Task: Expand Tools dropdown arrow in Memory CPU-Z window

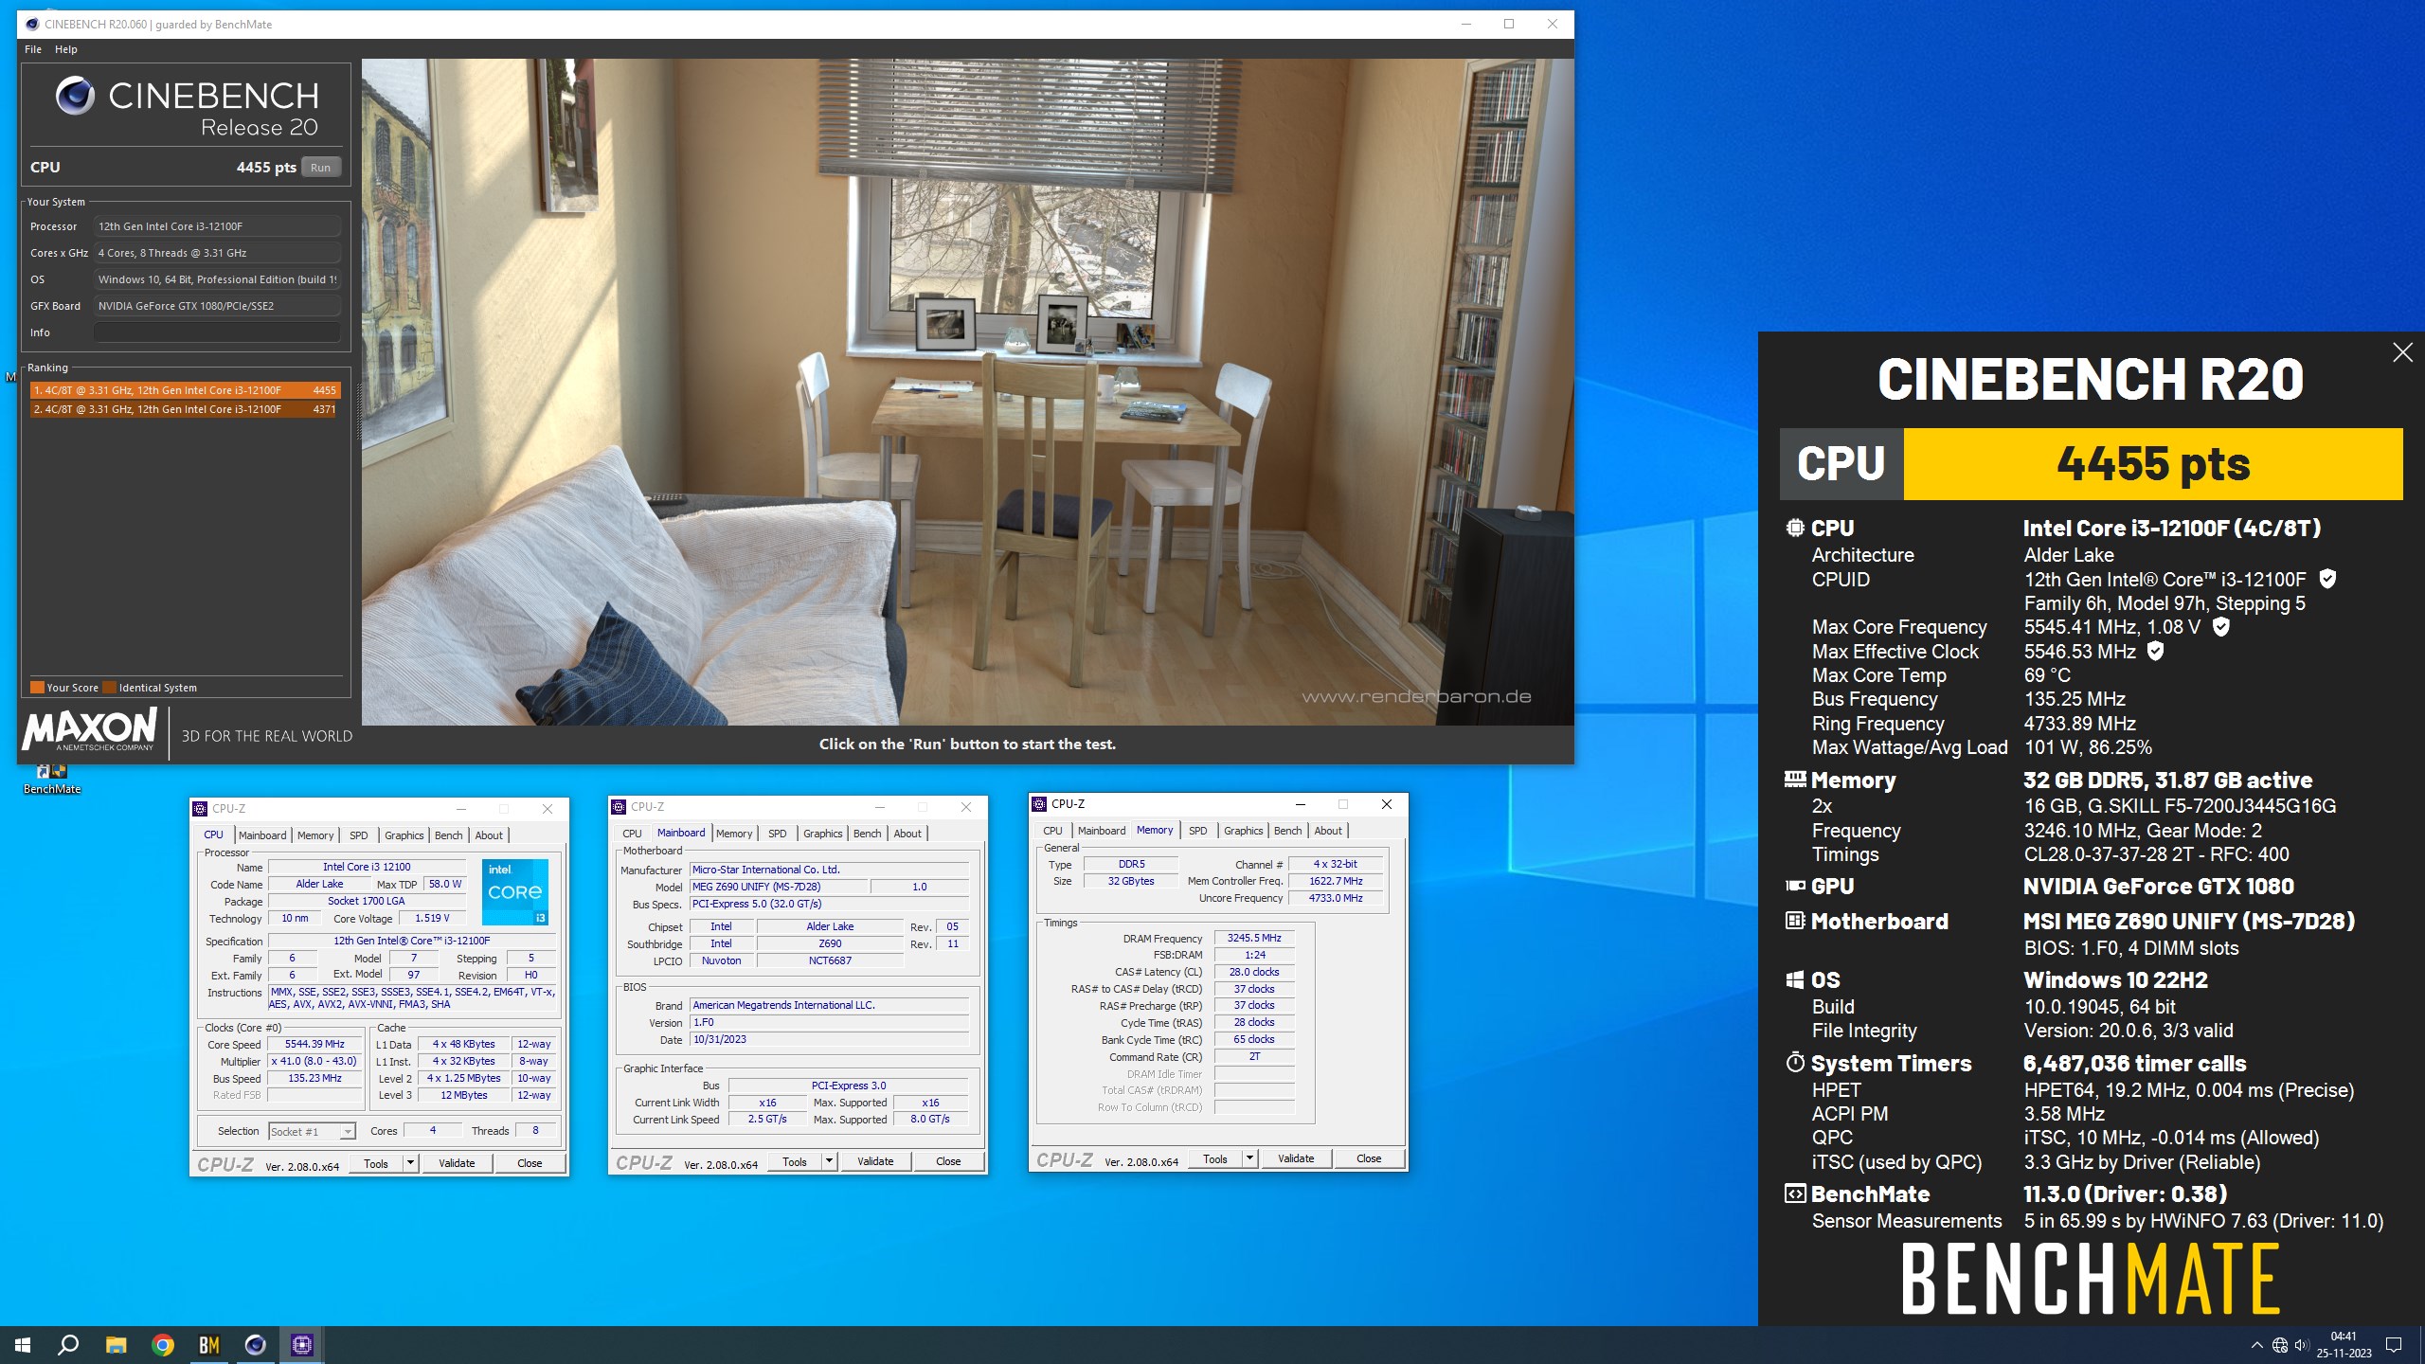Action: coord(1249,1158)
